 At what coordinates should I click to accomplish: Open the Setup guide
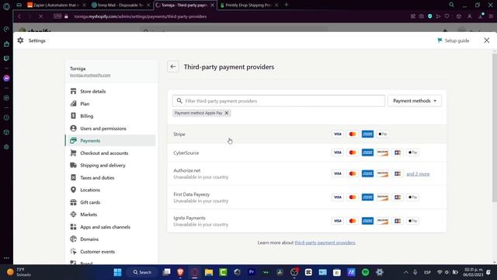tap(454, 40)
